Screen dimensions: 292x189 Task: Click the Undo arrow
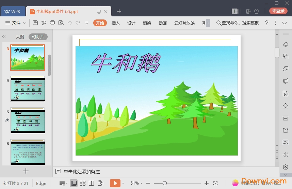click(x=69, y=23)
